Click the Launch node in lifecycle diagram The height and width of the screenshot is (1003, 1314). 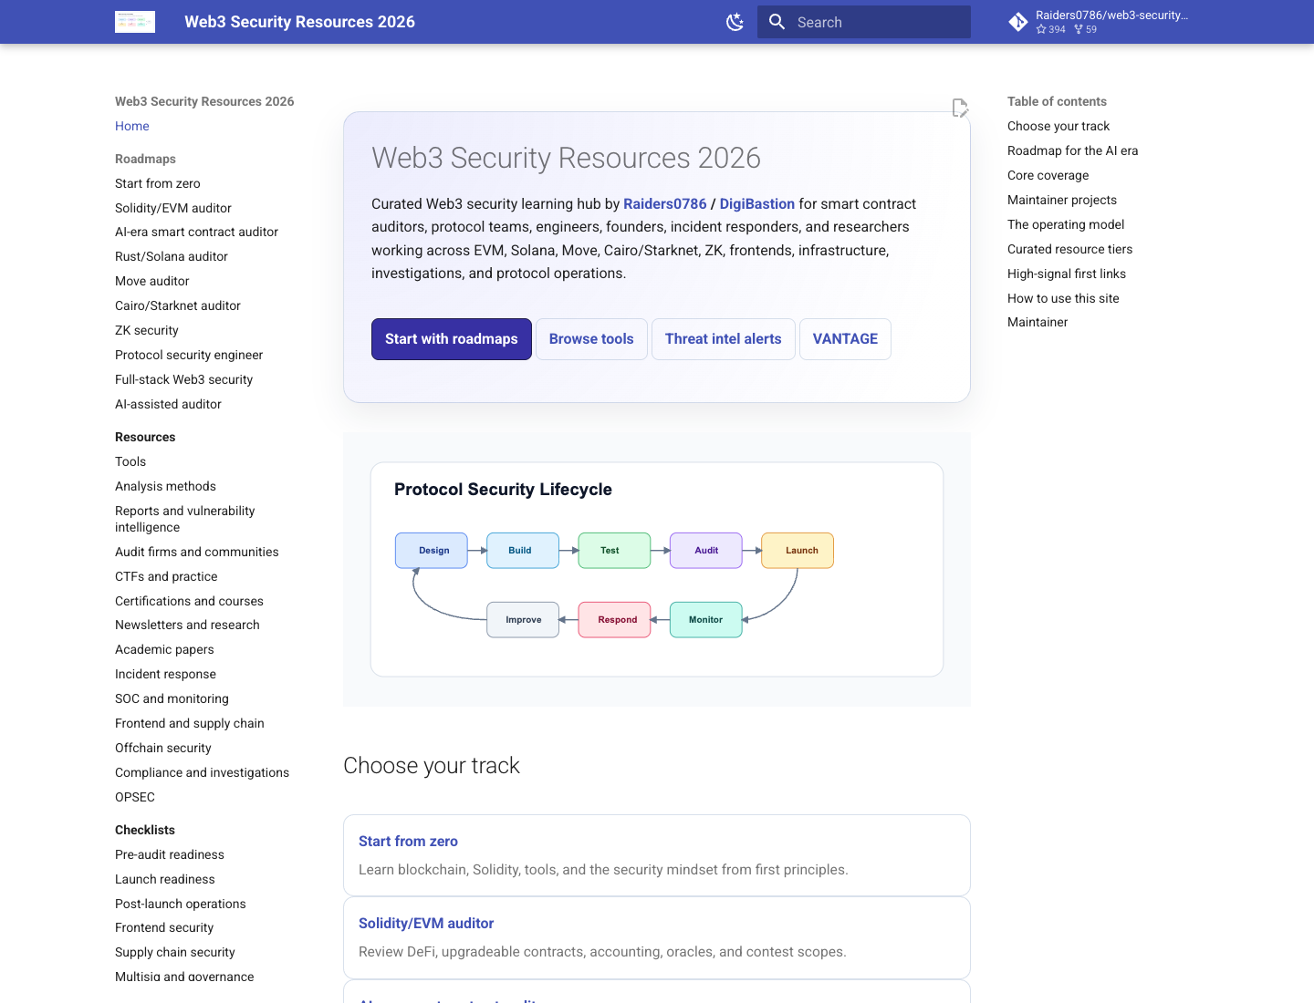pos(798,551)
